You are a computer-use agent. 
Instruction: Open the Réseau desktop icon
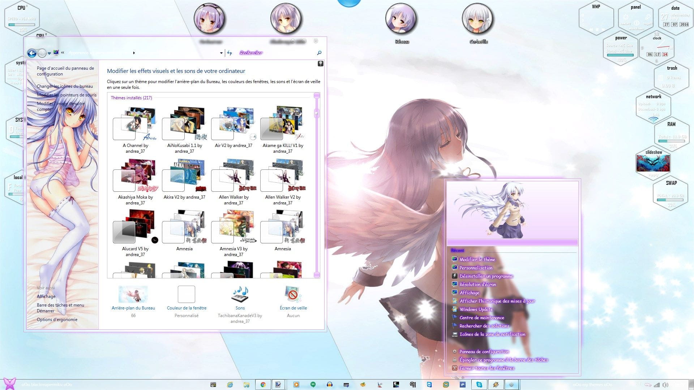(402, 24)
